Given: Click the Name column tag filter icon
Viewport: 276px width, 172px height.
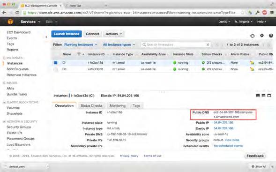Looking at the screenshot, I should [x=79, y=54].
